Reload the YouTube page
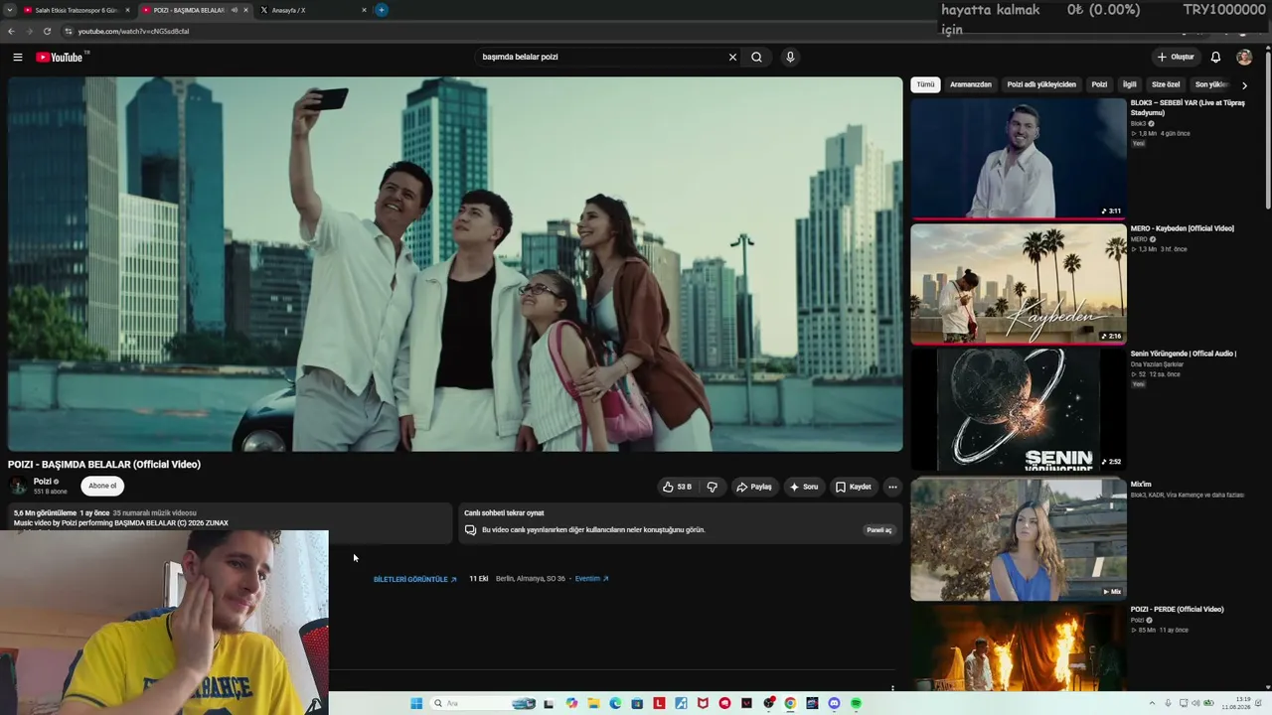Image resolution: width=1272 pixels, height=715 pixels. pyautogui.click(x=47, y=31)
